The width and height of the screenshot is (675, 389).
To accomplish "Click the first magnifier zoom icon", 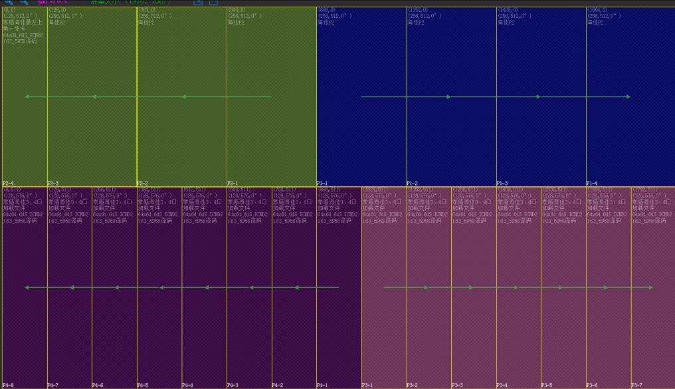I will [x=9, y=2].
